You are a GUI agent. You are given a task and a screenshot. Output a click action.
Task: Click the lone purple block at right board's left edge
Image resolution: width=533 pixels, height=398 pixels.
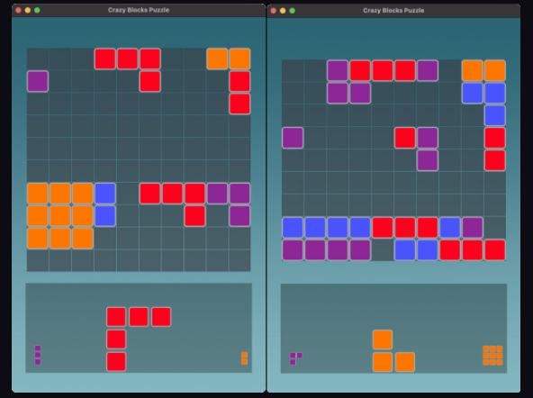point(293,138)
